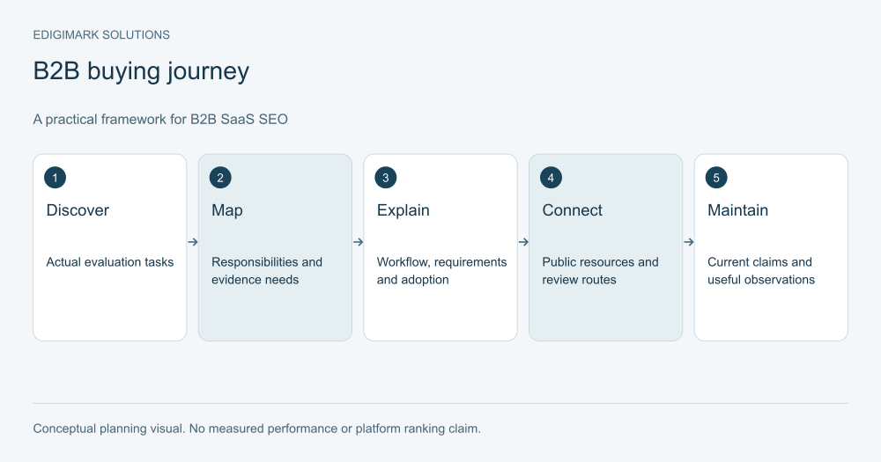Click the arrow between Discover and Map
Viewport: 881px width, 462px height.
(193, 242)
